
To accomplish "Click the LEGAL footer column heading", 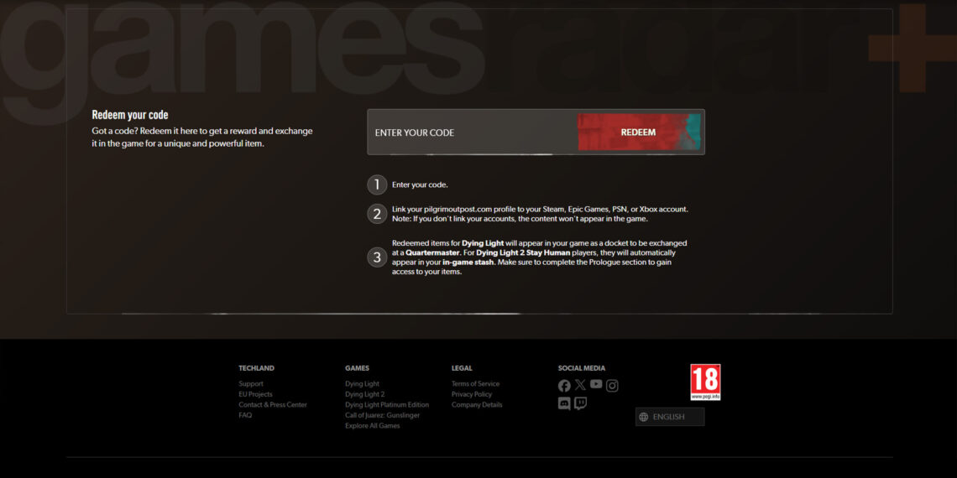I will pyautogui.click(x=462, y=368).
